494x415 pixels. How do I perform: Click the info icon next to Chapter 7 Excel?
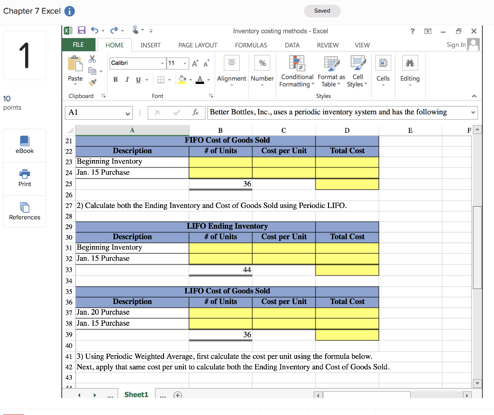pos(69,11)
